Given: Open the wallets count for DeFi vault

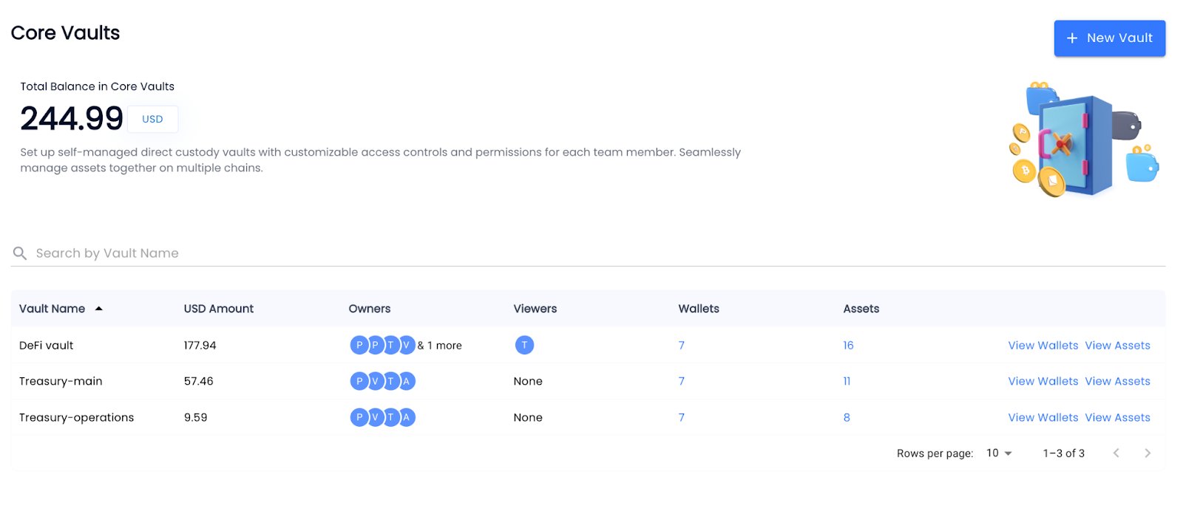Looking at the screenshot, I should 682,345.
